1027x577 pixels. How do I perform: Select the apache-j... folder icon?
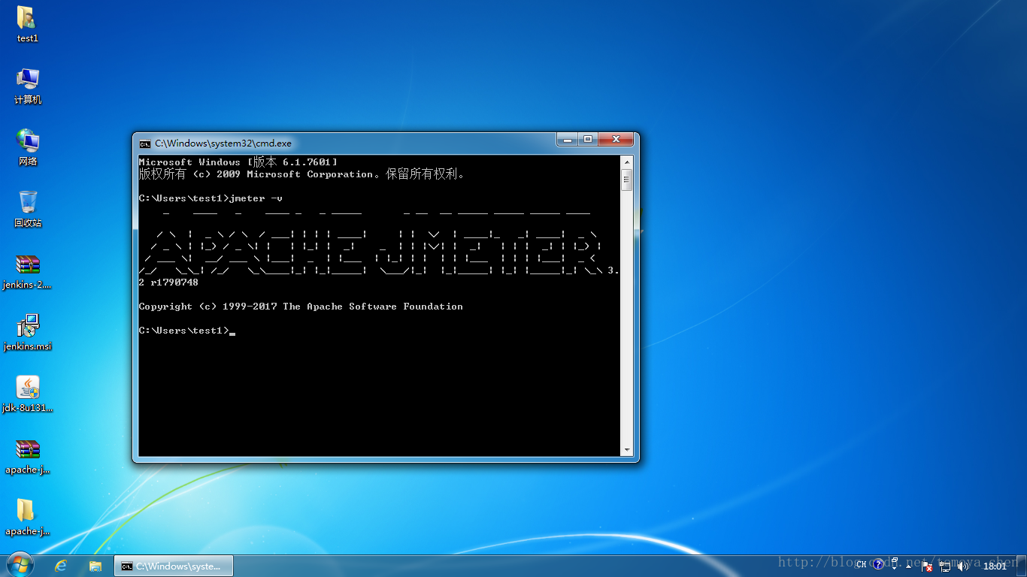pyautogui.click(x=28, y=517)
